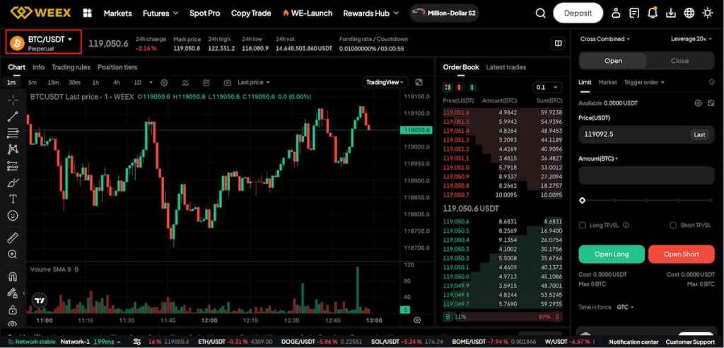The width and height of the screenshot is (724, 348).
Task: Toggle lock all drawing tools
Action: tap(13, 309)
